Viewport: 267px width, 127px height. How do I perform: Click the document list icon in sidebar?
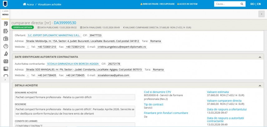coord(5,24)
